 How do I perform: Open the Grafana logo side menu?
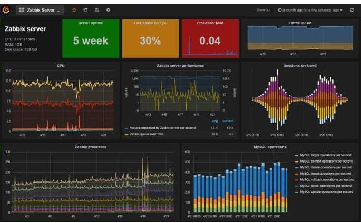click(x=6, y=10)
